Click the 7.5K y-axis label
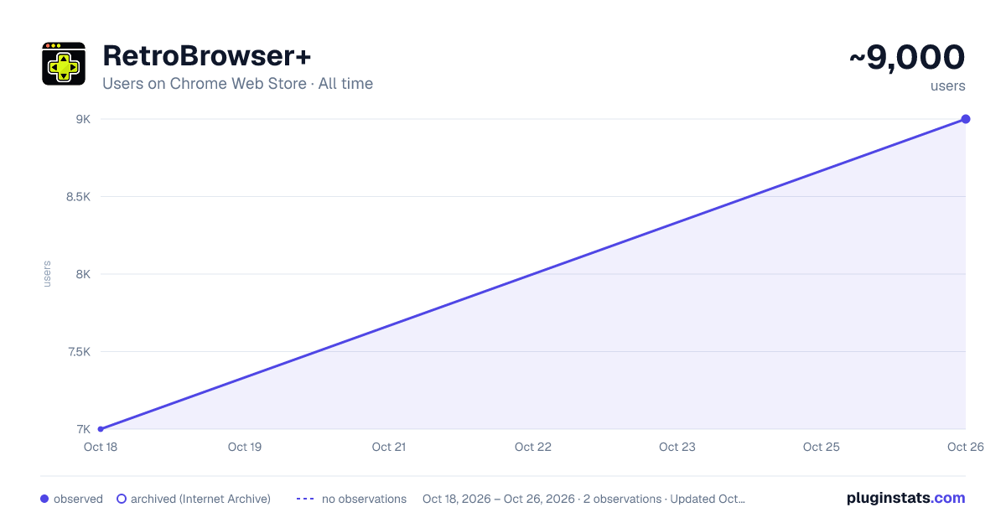Image resolution: width=1006 pixels, height=528 pixels. (77, 352)
